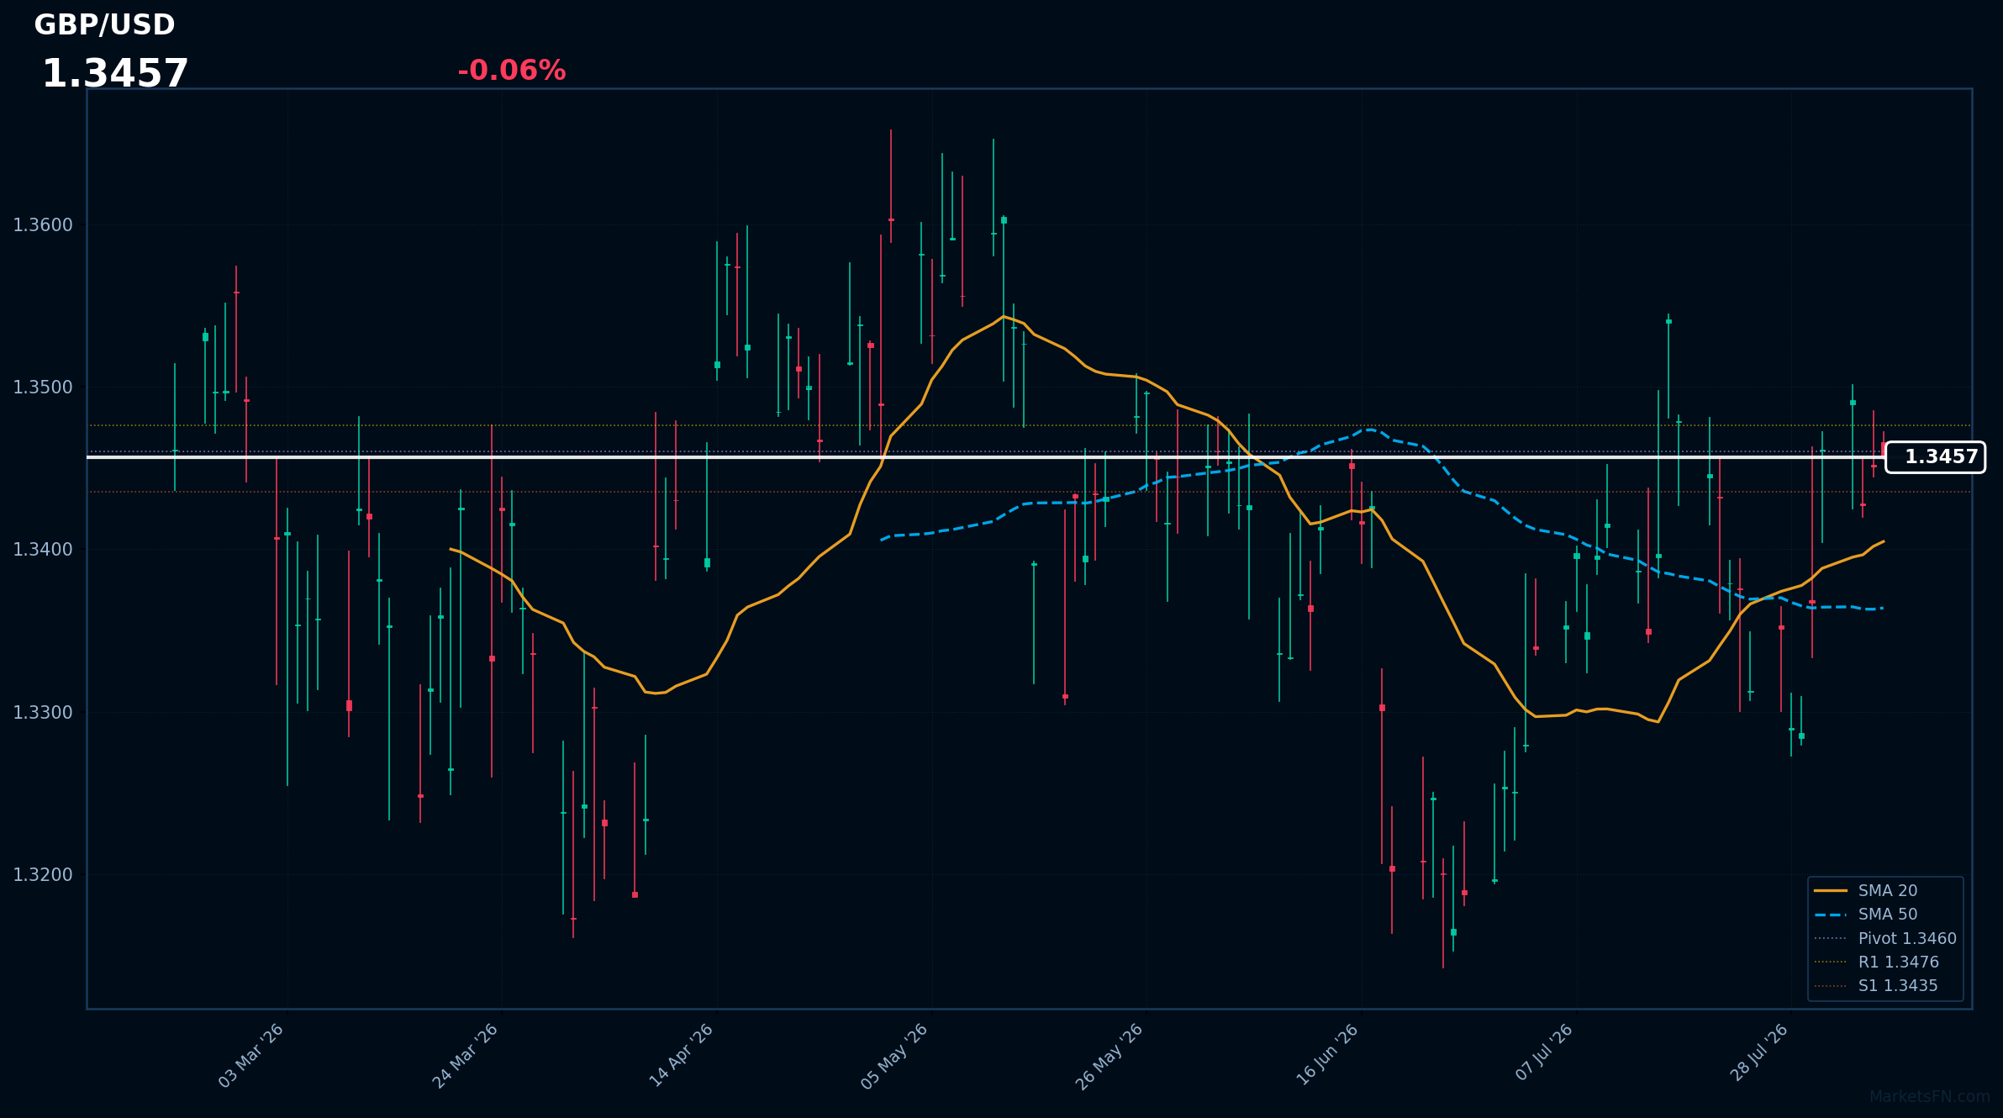Select Pivot 1.3460 legend entry
This screenshot has width=2003, height=1118.
pos(1884,939)
